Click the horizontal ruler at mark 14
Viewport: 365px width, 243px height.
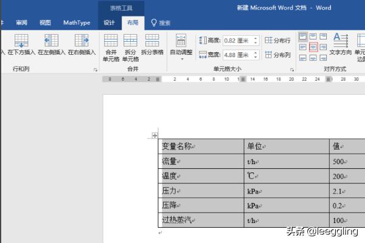pos(252,80)
